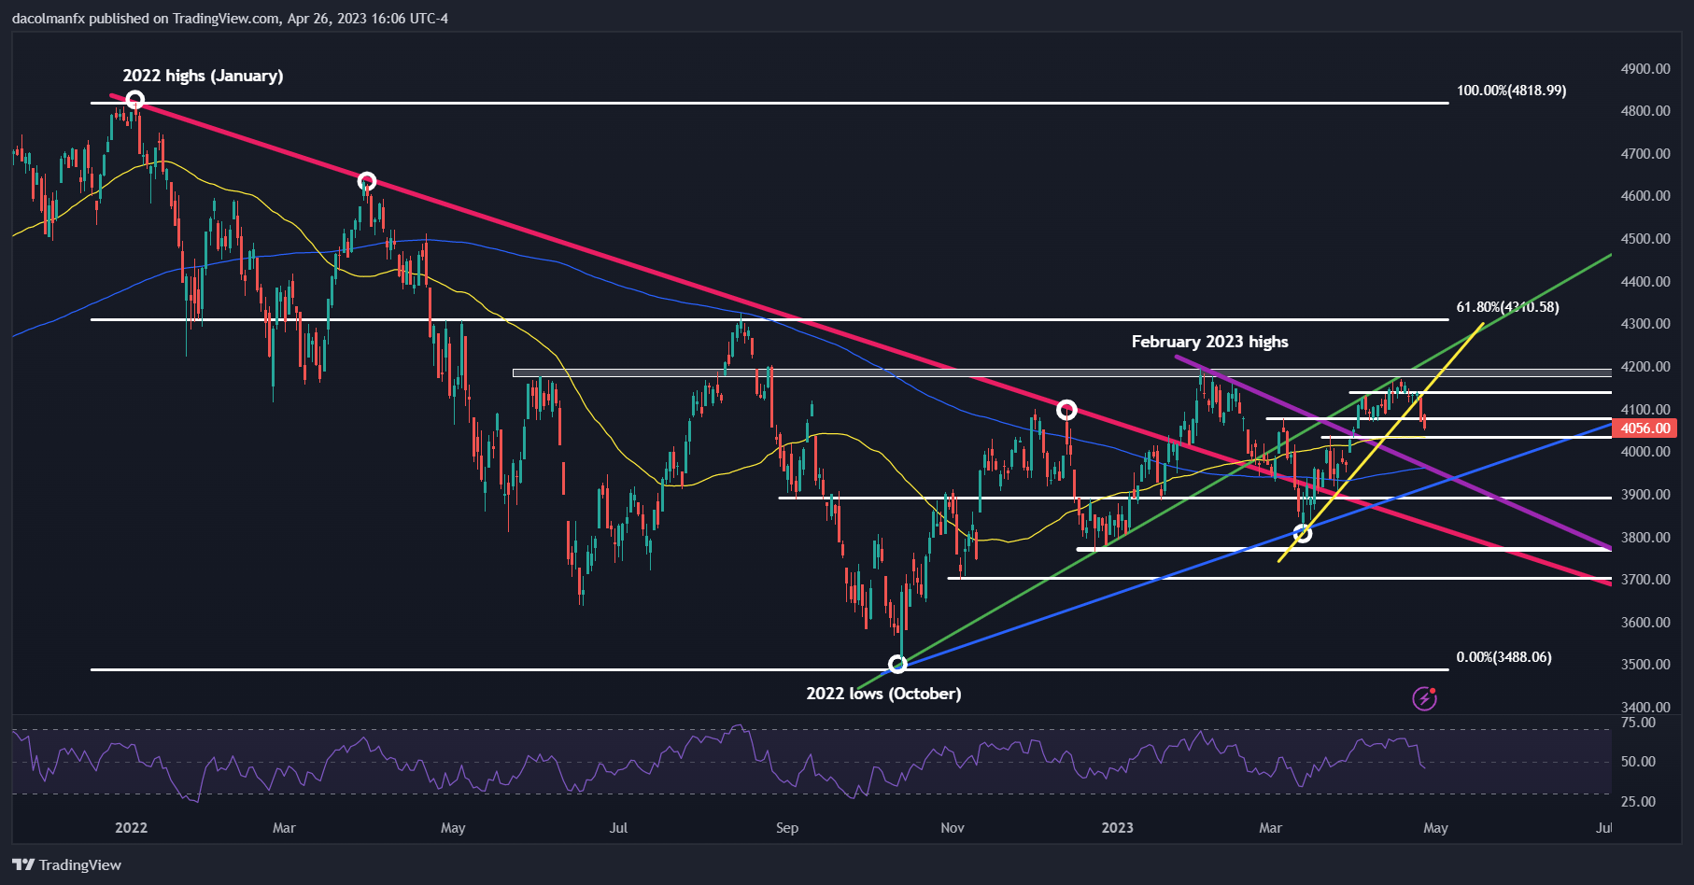The height and width of the screenshot is (885, 1694).
Task: Click the current price label 4056.00
Action: coord(1645,428)
